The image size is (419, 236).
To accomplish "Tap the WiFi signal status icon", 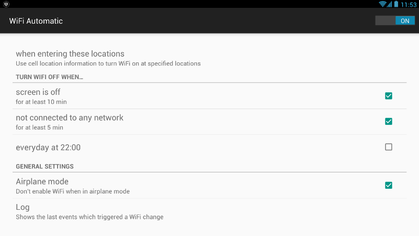I will [x=382, y=4].
